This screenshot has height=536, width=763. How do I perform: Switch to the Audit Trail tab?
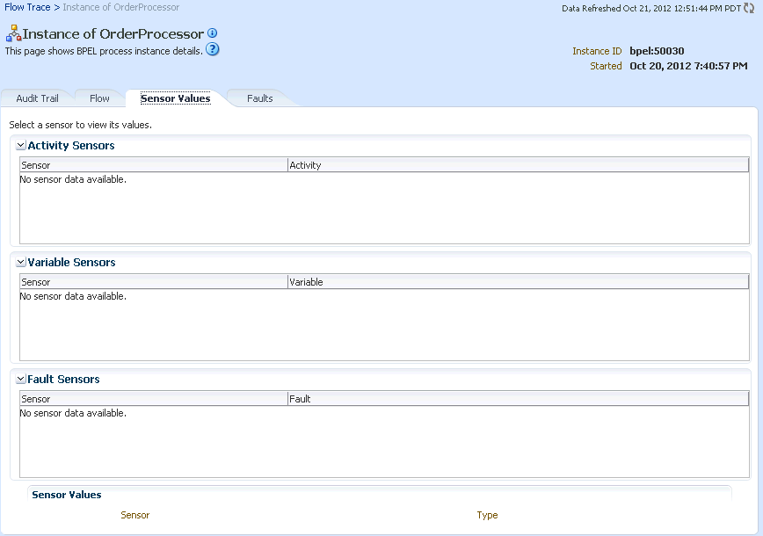tap(37, 98)
